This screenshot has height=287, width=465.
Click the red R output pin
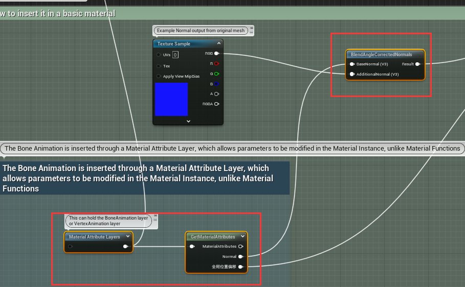click(217, 64)
